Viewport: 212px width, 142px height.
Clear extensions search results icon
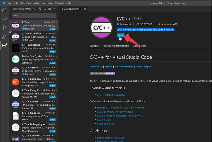49,9
